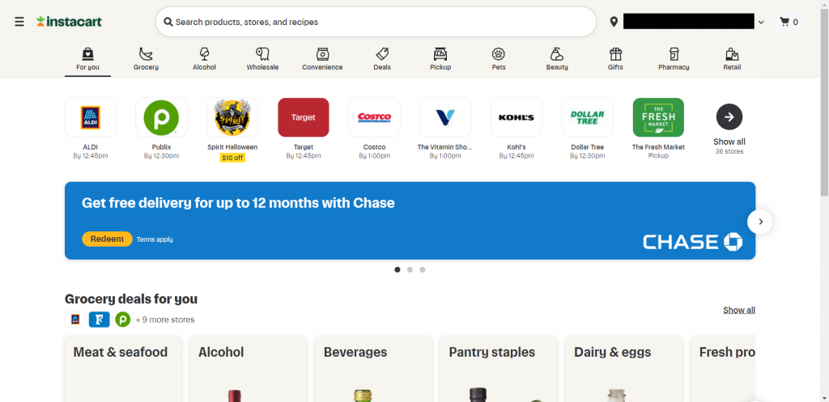Screen dimensions: 829x402
Task: Select the Pickup category tab
Action: coord(440,58)
